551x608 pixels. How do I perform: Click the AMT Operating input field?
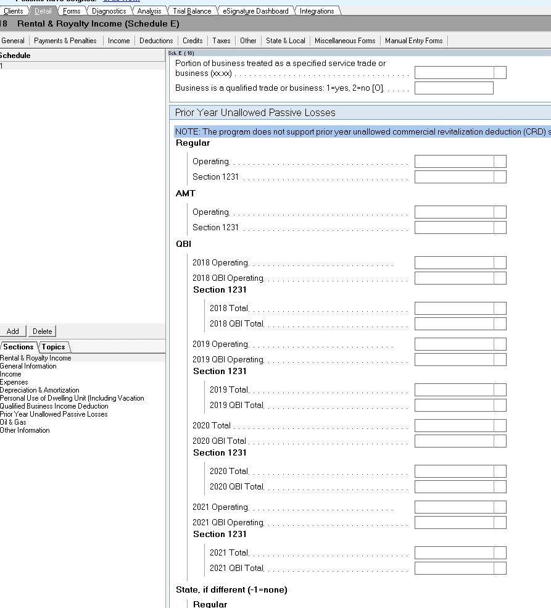click(x=454, y=212)
